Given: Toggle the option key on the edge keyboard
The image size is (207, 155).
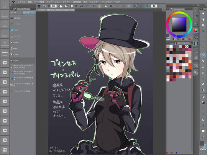Looking at the screenshot, I should click(5, 34).
